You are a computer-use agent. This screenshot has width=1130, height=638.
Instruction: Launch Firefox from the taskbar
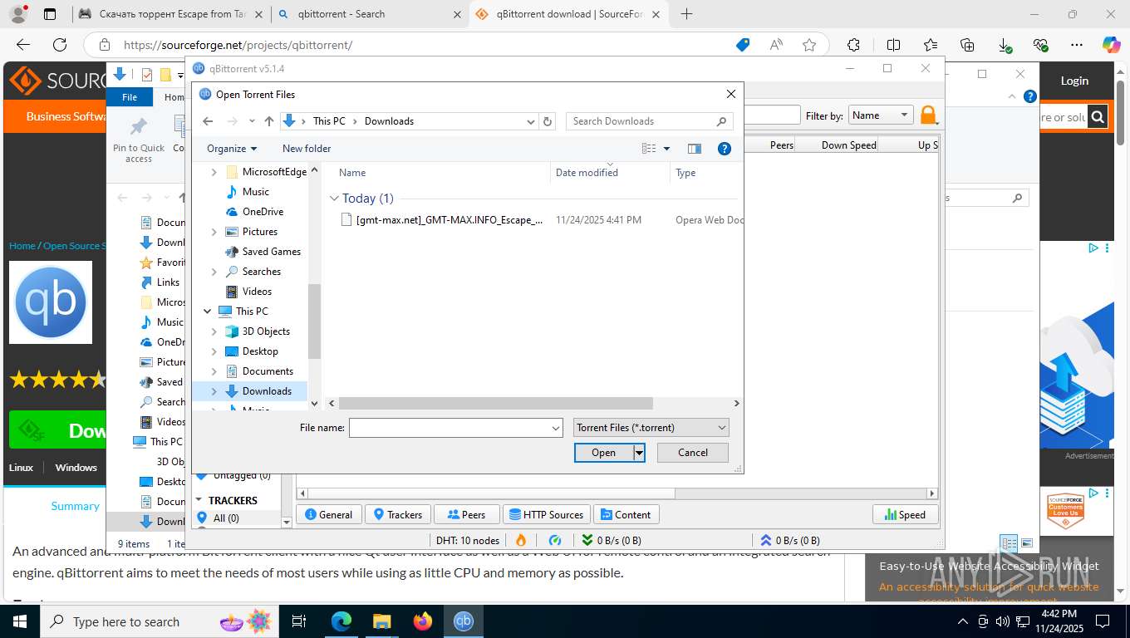pos(423,621)
